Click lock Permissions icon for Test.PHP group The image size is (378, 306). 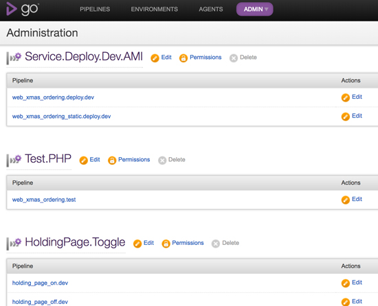[112, 161]
